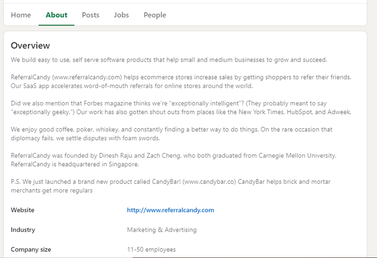Viewport: 377px width, 258px height.
Task: Switch to the Home tab
Action: (x=21, y=15)
